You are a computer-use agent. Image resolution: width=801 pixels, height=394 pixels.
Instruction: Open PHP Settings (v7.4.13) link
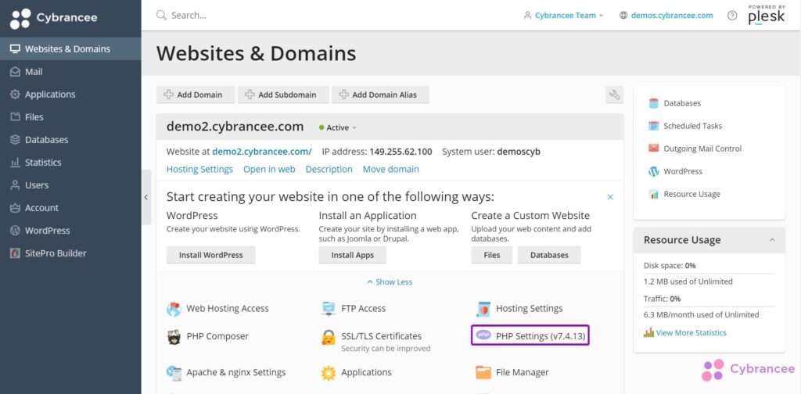541,336
